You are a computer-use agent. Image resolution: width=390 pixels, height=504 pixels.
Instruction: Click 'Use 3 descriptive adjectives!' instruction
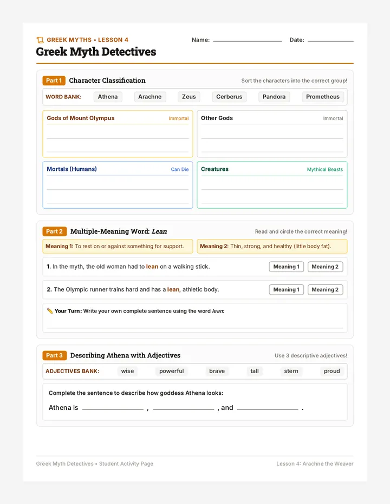[311, 355]
